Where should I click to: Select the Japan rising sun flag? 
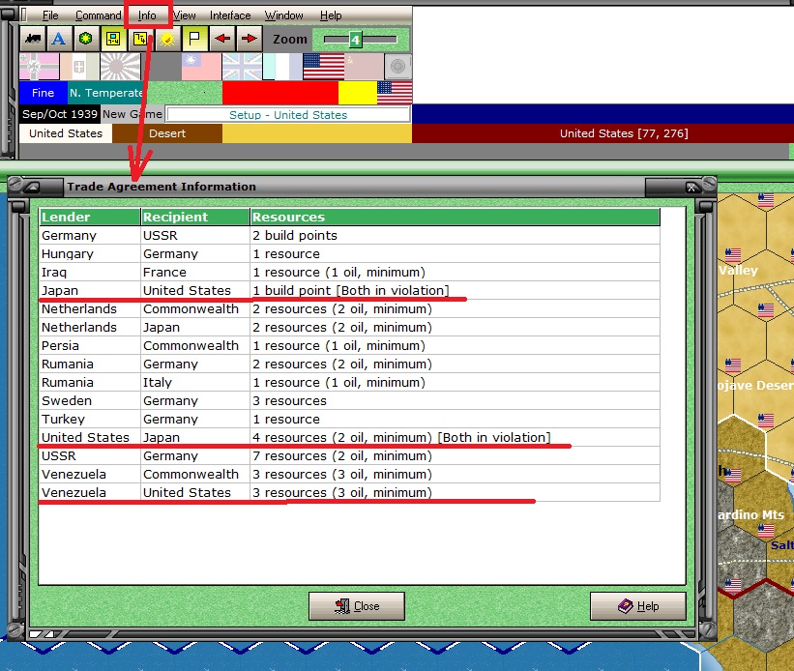tap(120, 67)
